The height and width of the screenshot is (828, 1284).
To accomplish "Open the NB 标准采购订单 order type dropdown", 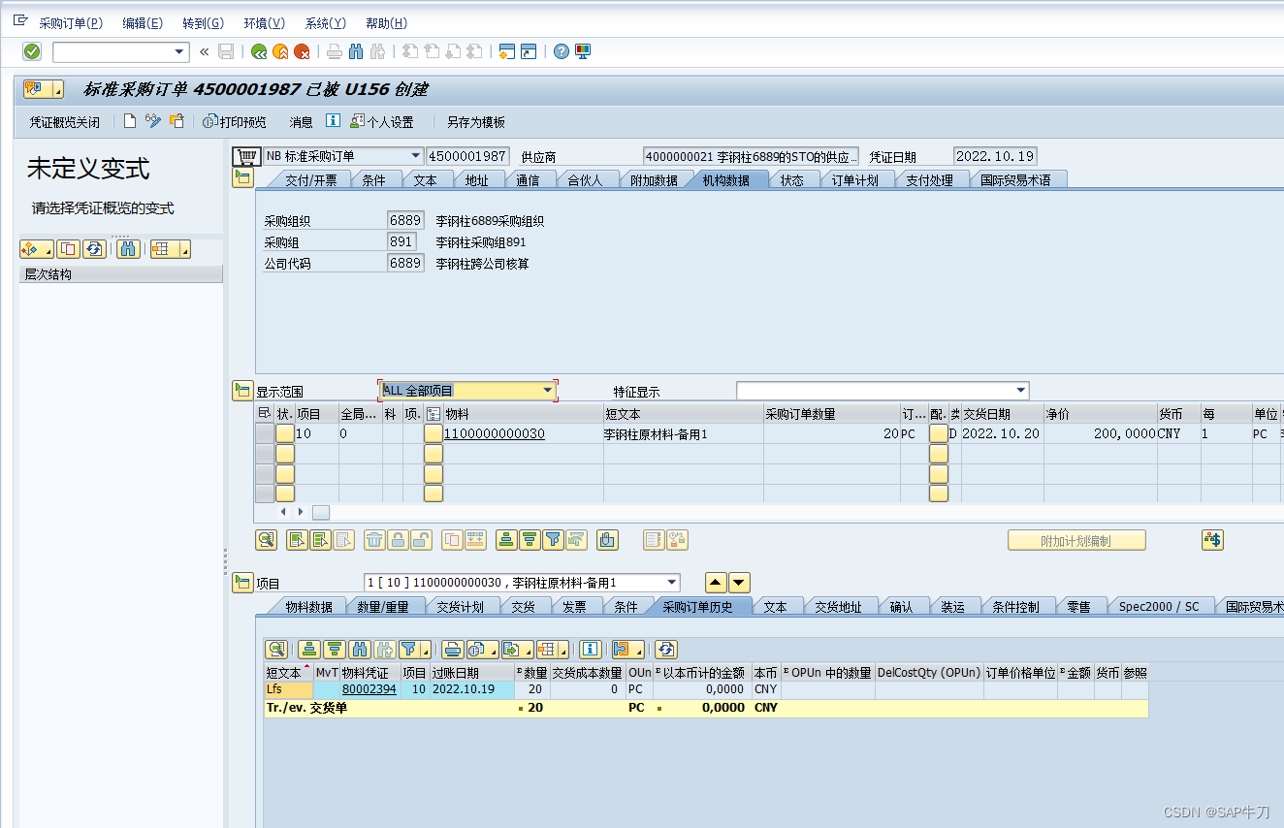I will 415,155.
